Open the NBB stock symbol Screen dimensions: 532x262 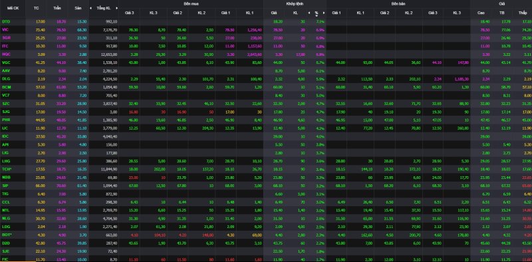(6, 177)
